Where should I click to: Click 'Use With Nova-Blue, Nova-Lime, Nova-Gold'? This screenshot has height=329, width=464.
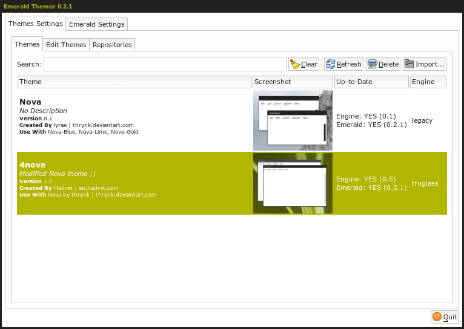point(79,132)
